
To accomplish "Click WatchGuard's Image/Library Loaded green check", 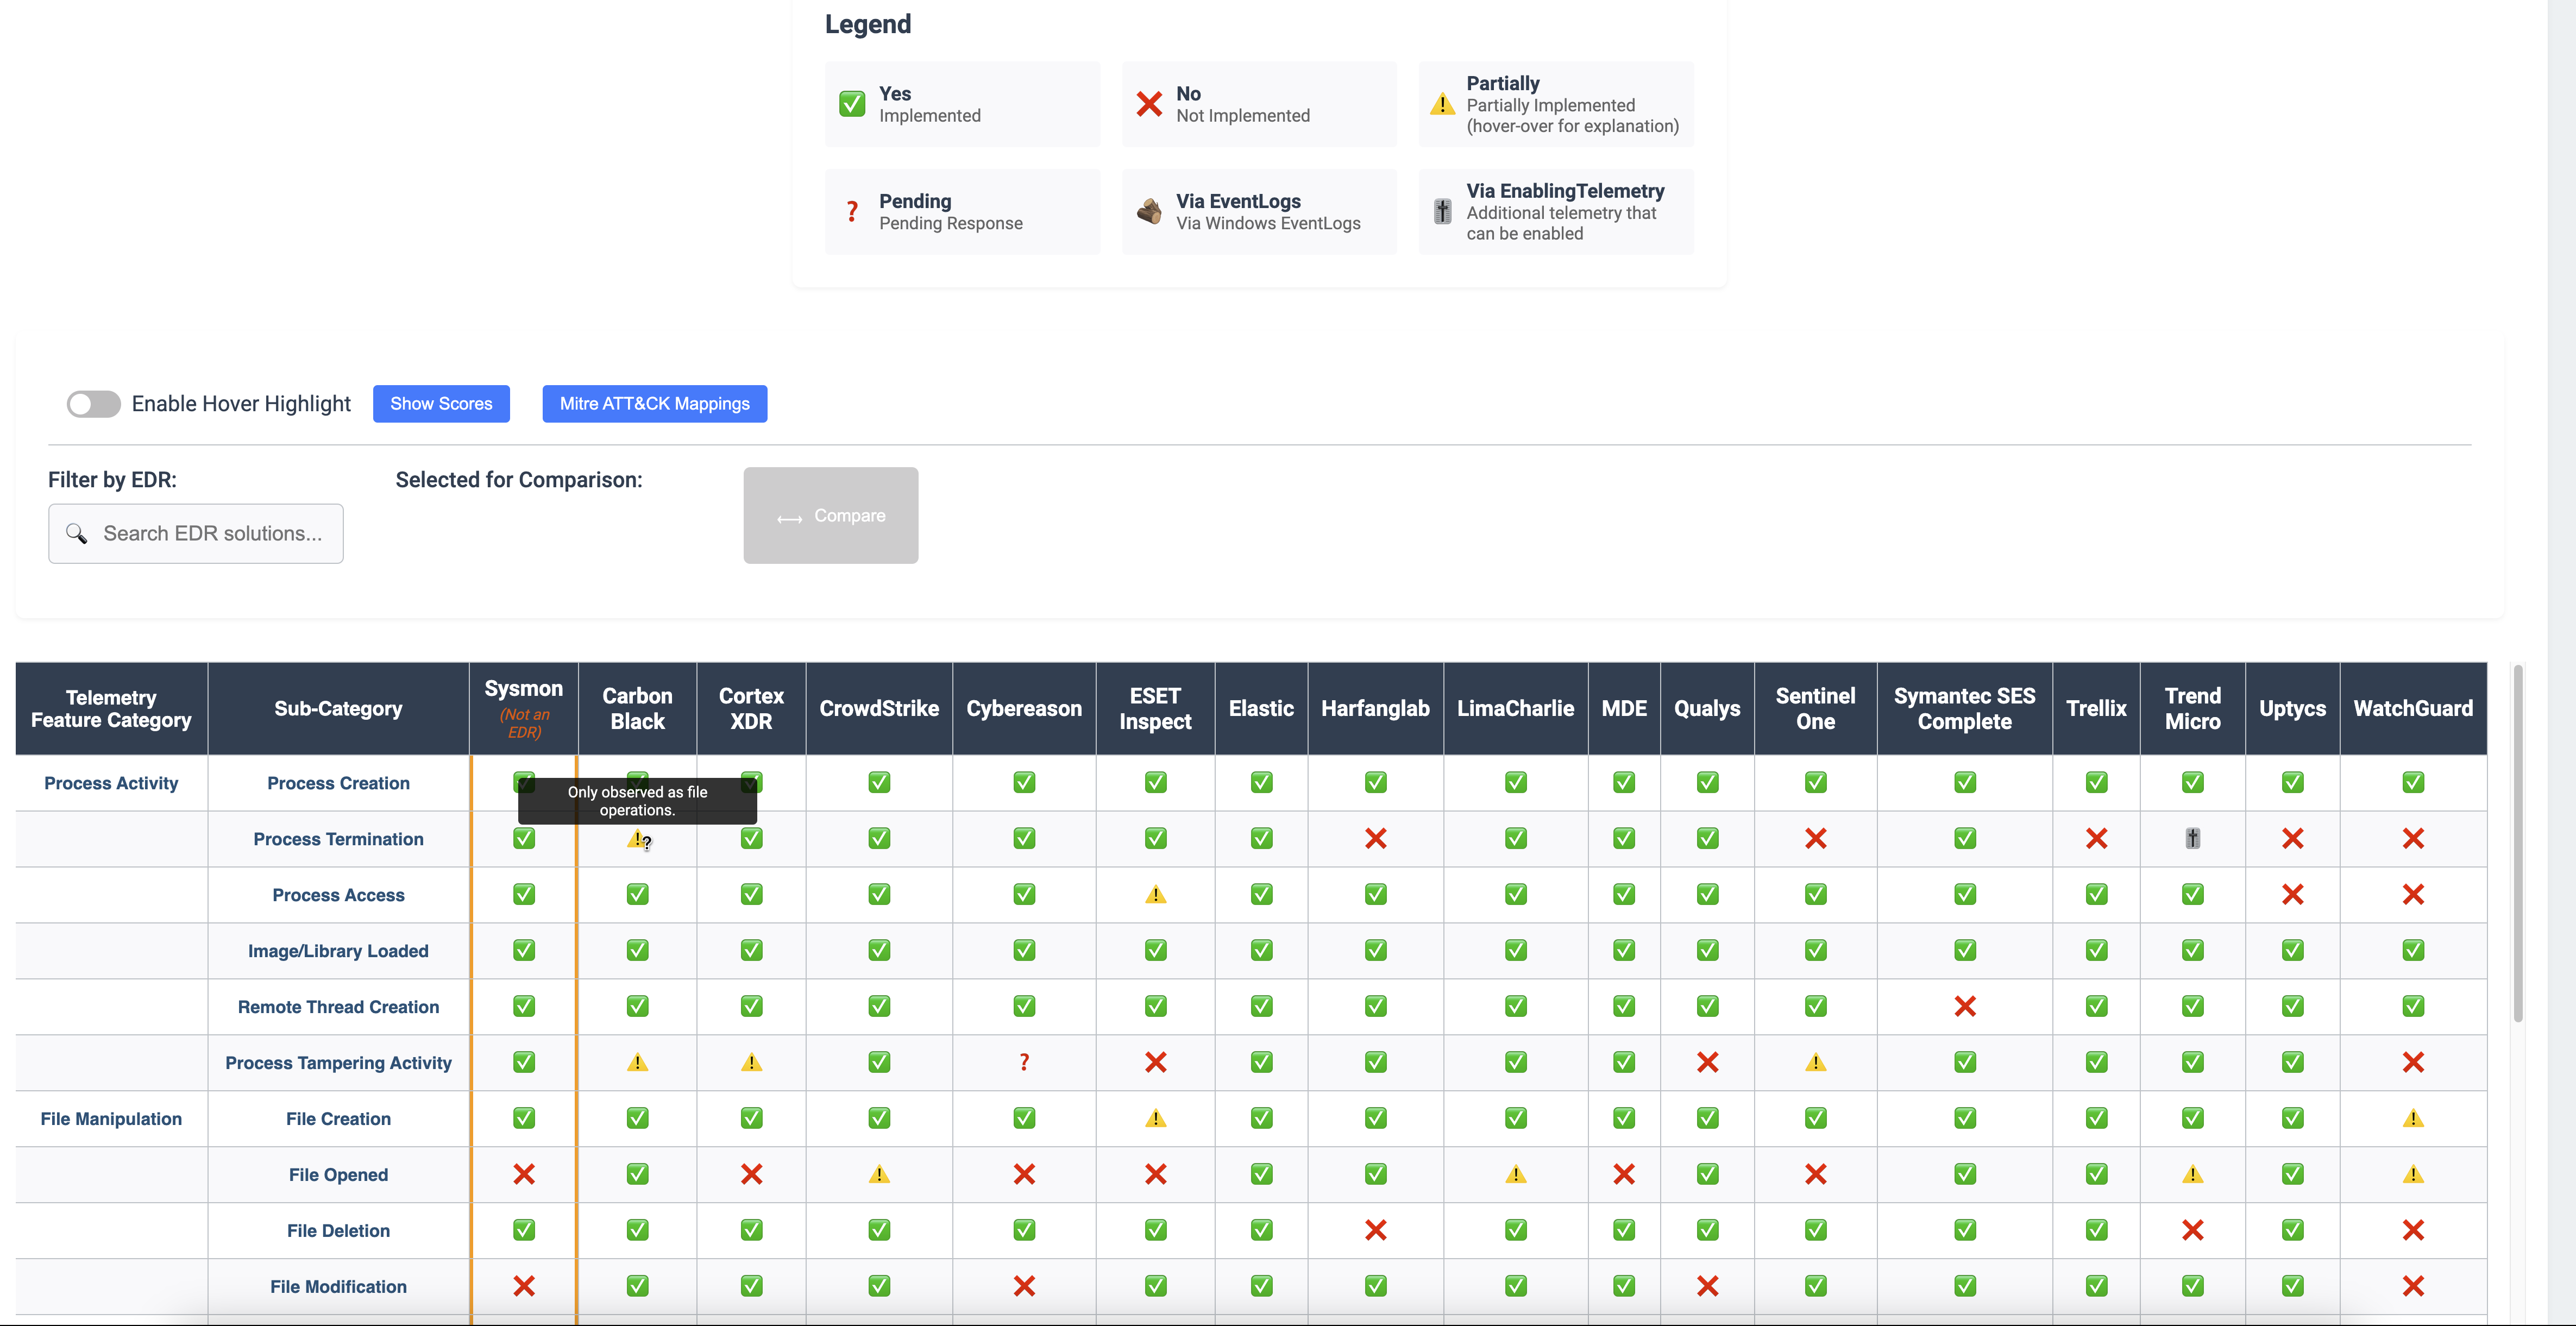I will point(2413,950).
